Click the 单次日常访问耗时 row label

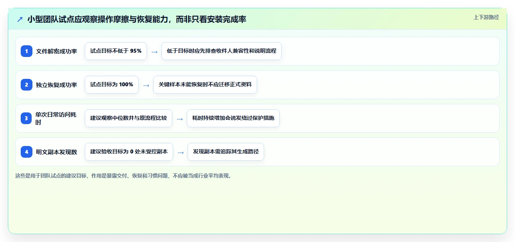[x=56, y=118]
